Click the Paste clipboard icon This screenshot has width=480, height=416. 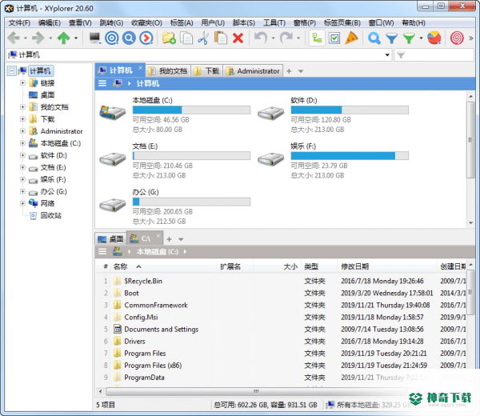pos(221,38)
